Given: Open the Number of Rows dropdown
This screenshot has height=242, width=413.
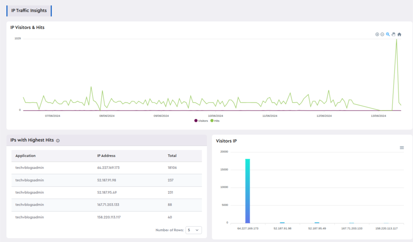Looking at the screenshot, I should (194, 230).
